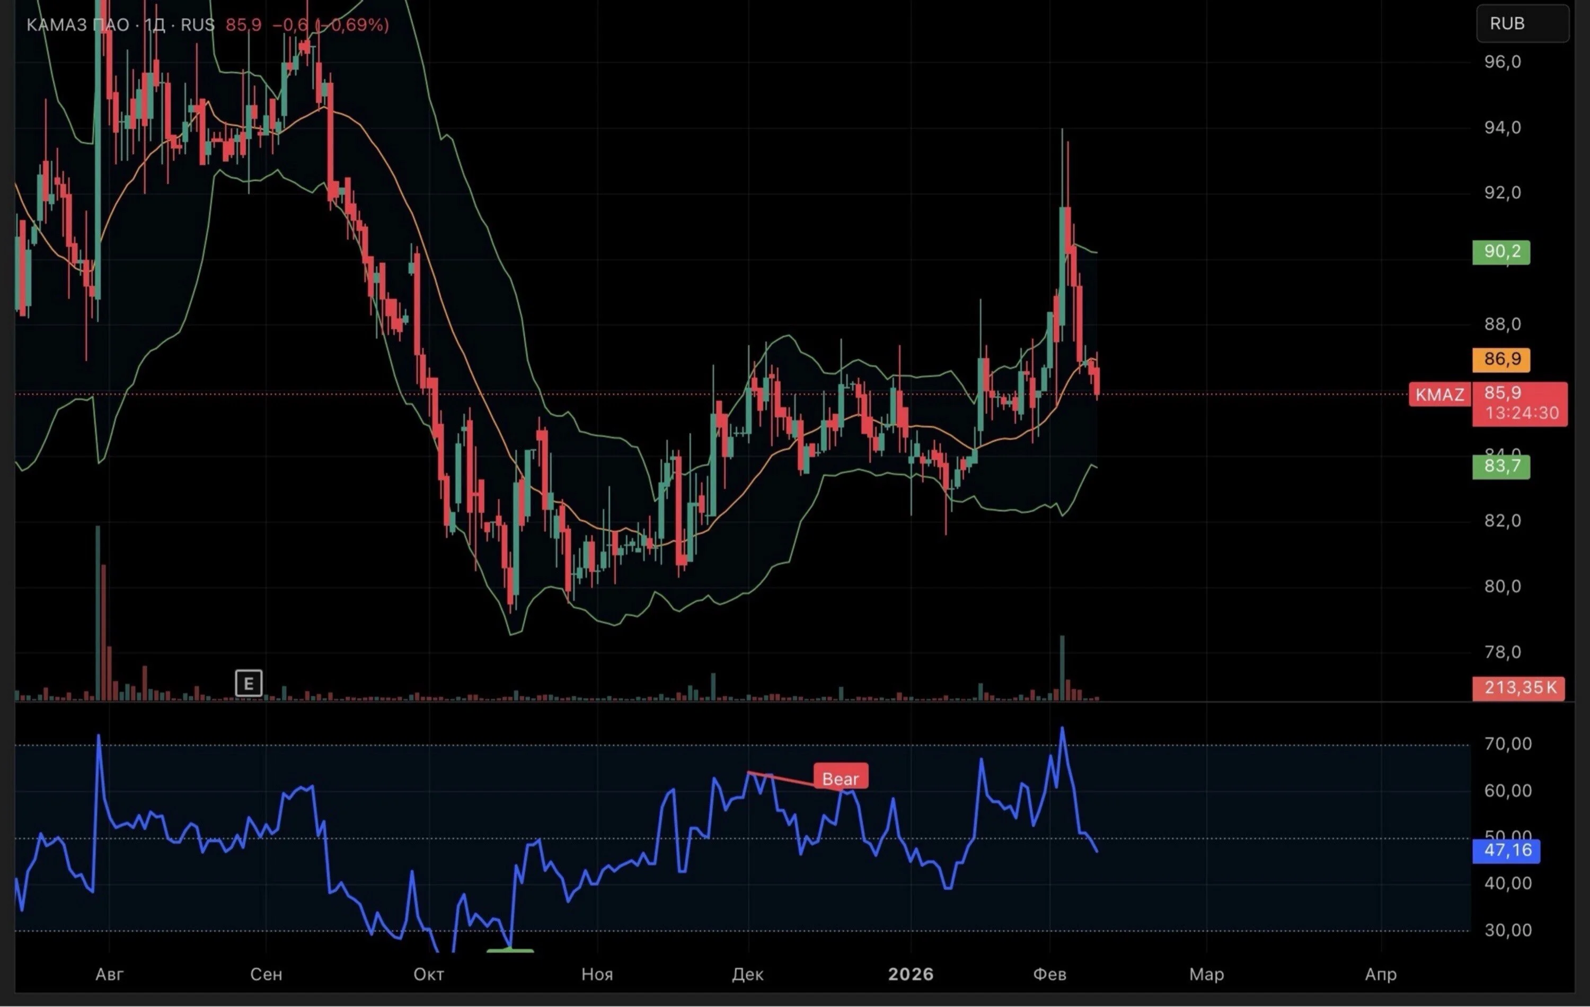Screen dimensions: 1590x1007
Task: Click the 78,0 price scale value
Action: [1503, 652]
